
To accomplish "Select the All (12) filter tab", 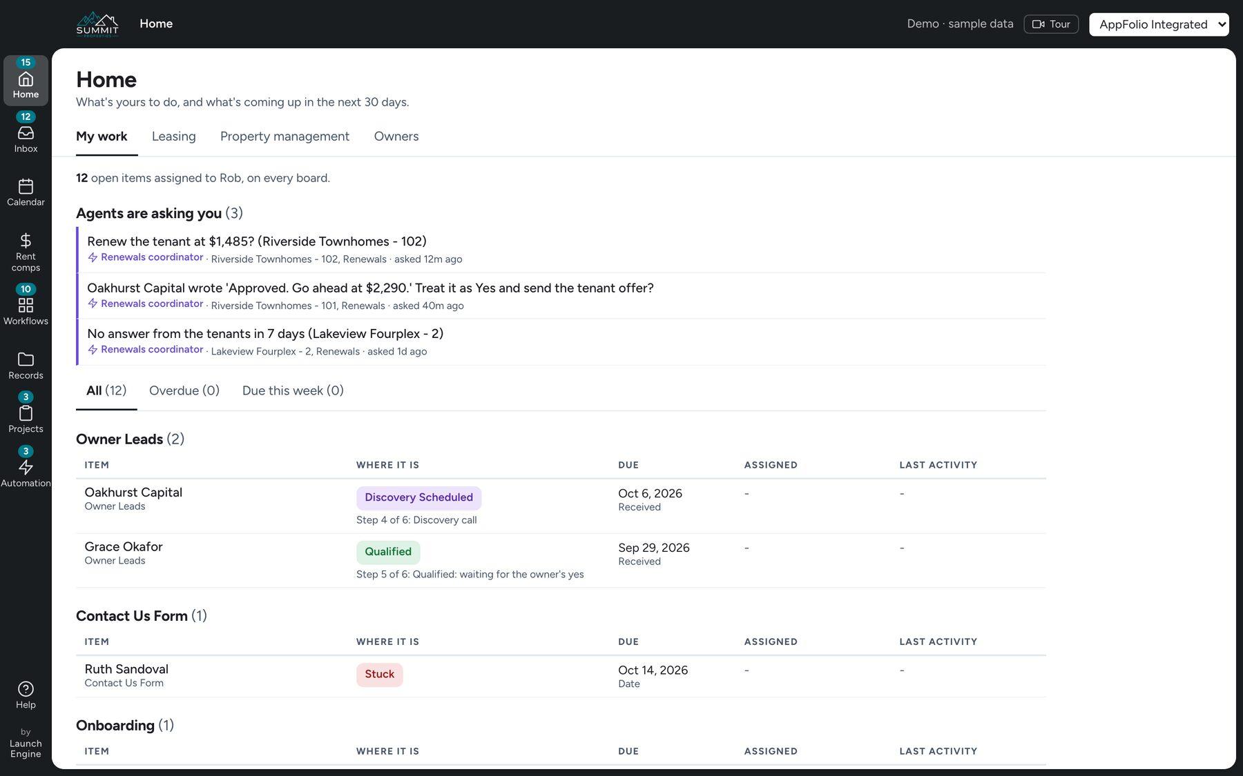I will pos(106,391).
